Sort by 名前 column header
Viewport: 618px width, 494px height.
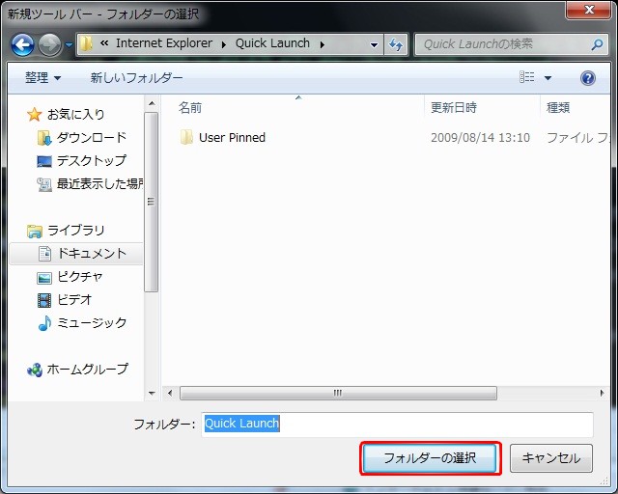(190, 107)
